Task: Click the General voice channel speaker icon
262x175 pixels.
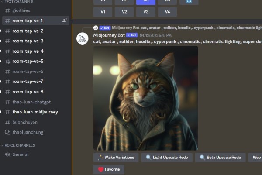Action: click(x=7, y=154)
